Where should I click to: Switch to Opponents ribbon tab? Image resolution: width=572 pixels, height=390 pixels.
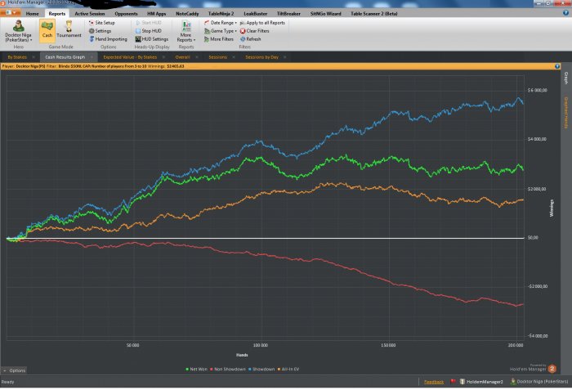point(126,14)
